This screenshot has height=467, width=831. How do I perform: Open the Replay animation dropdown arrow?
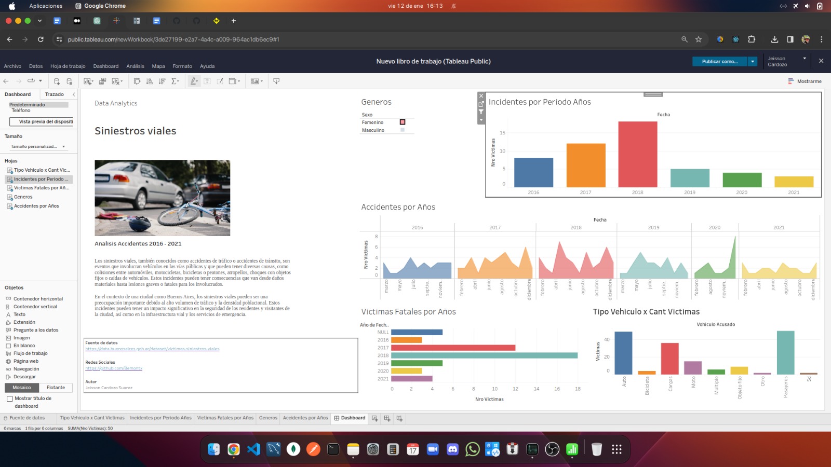(40, 81)
